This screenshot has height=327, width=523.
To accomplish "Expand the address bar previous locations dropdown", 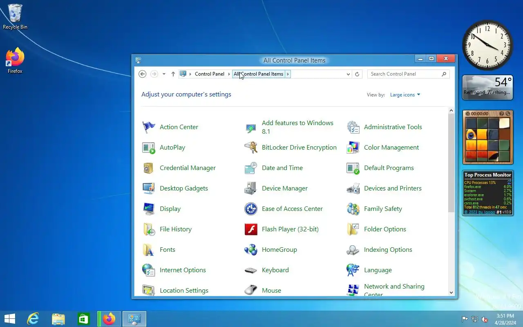I will pos(348,74).
